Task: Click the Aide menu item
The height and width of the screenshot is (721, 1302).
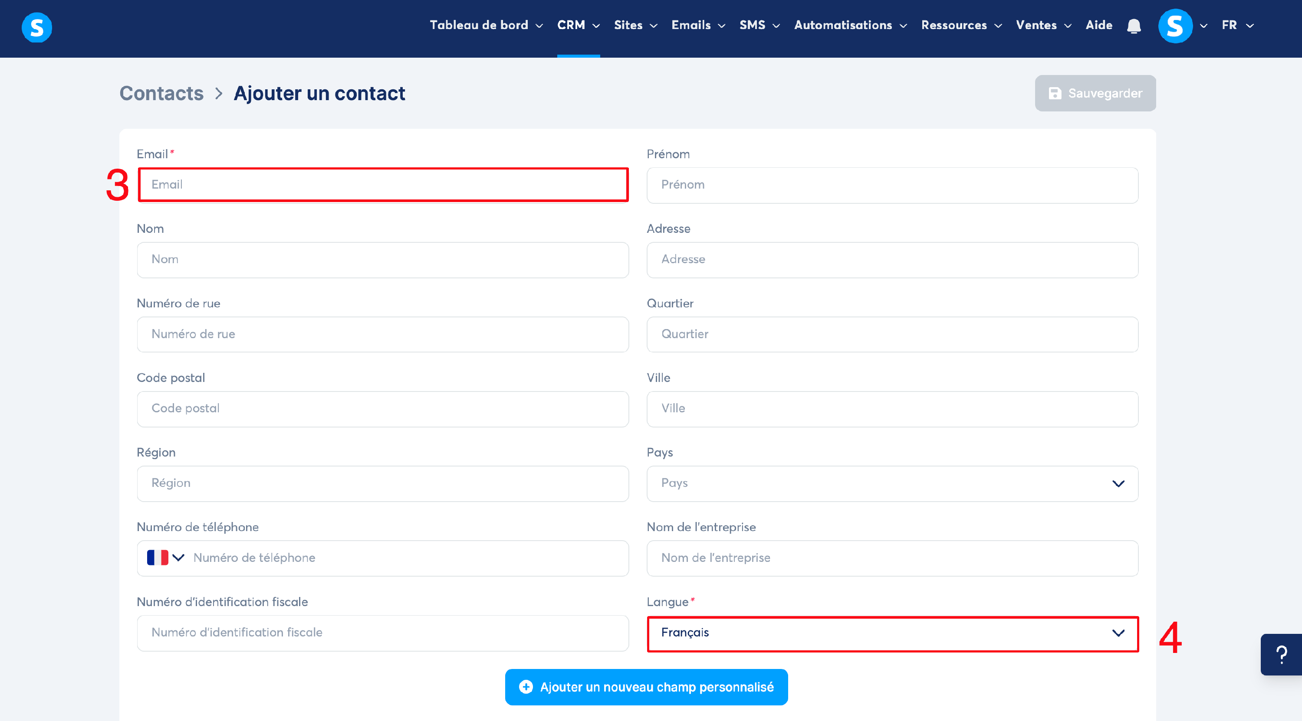Action: pyautogui.click(x=1098, y=25)
